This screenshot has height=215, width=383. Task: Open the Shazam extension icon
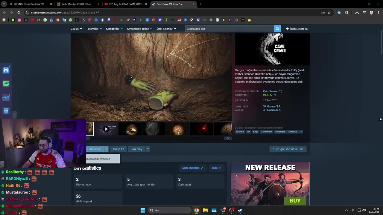[x=339, y=13]
